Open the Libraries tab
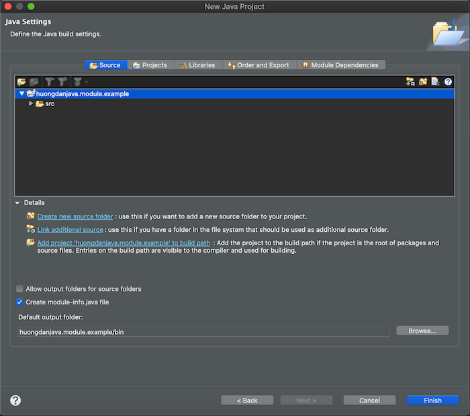Screen dimensions: 470x416 (198, 65)
